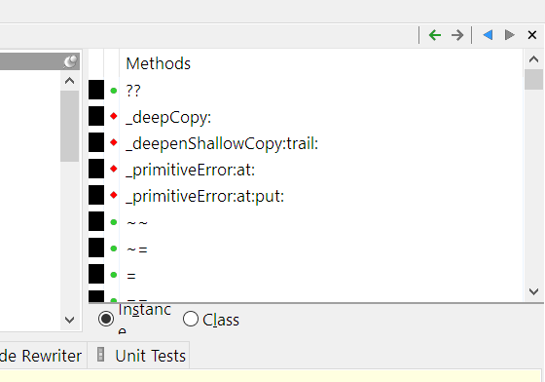The image size is (545, 382).
Task: Click methods list scroll up arrow
Action: [x=533, y=59]
